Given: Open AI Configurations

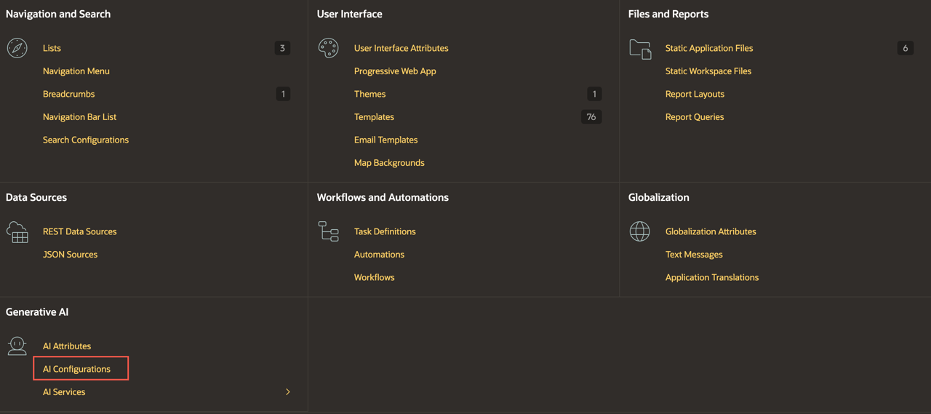Looking at the screenshot, I should tap(76, 369).
